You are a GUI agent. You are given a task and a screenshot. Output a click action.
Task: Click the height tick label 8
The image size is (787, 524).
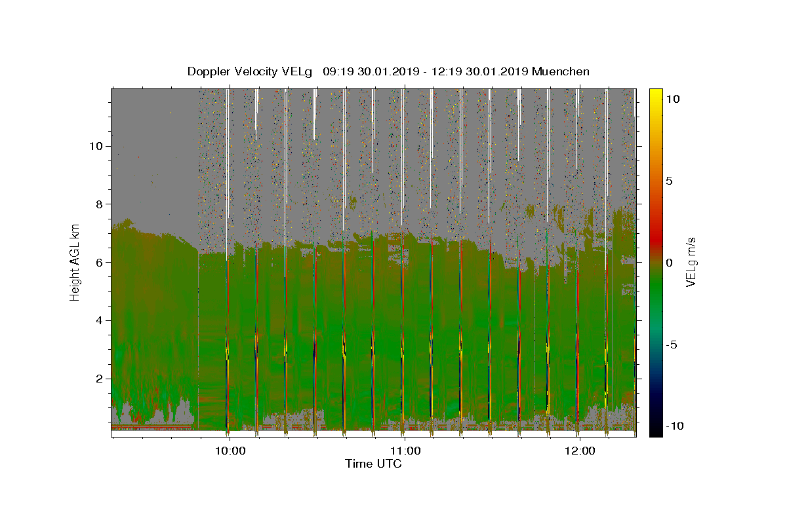(x=100, y=204)
